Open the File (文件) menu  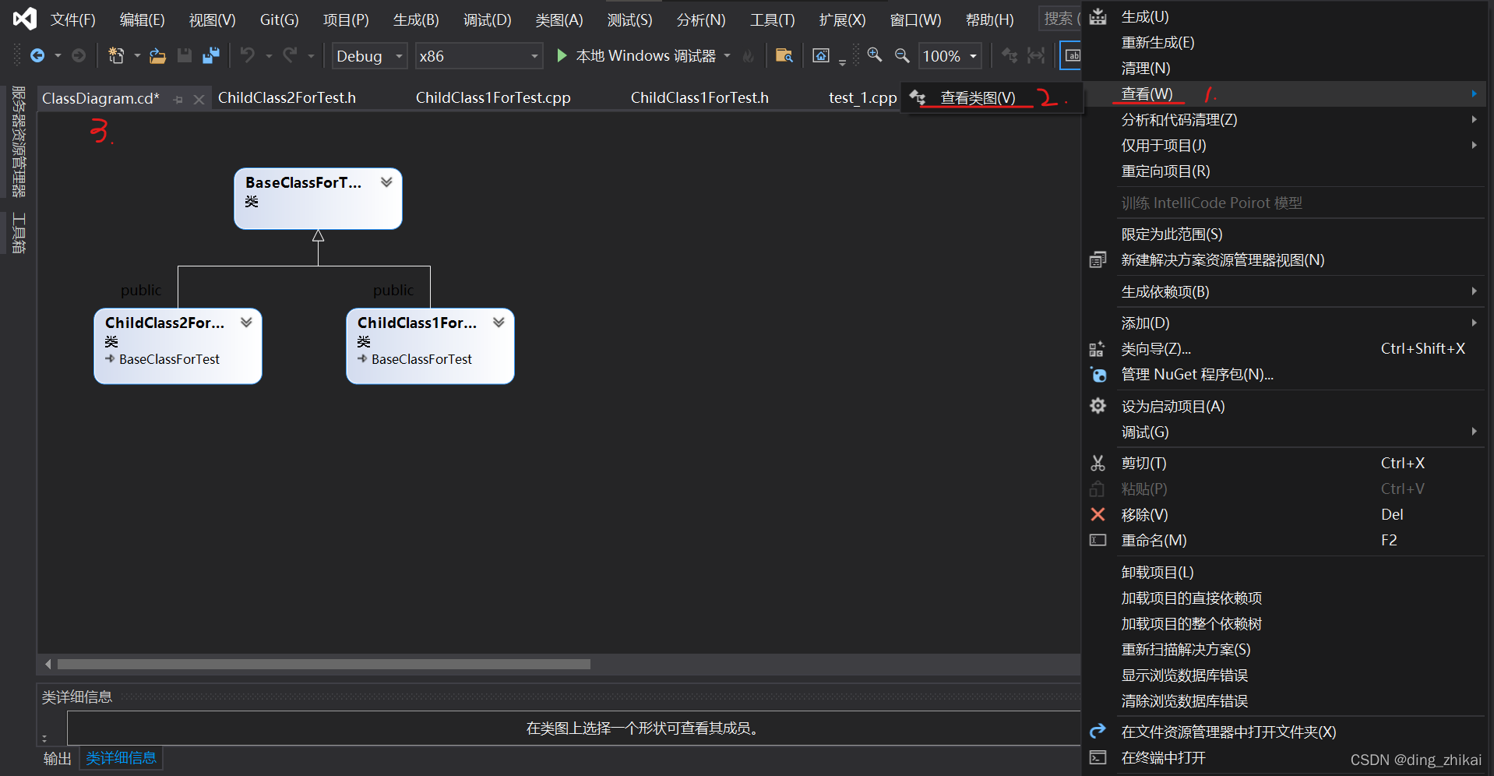point(73,19)
